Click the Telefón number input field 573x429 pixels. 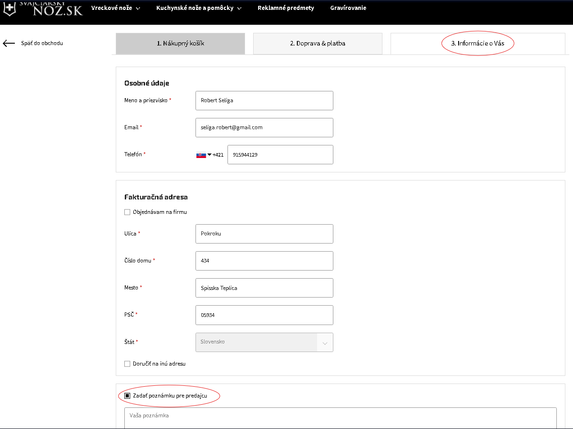click(280, 154)
